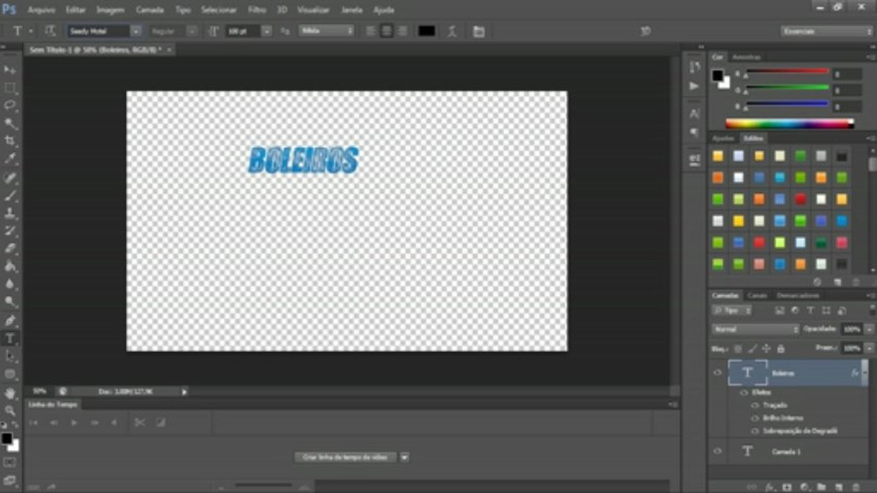This screenshot has height=493, width=877.
Task: Click the foreground color in toolbox
Action: tap(6, 438)
